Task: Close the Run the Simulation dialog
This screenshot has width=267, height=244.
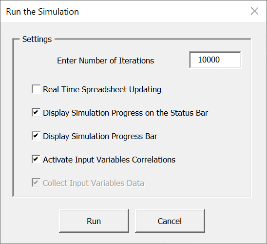Action: tap(254, 11)
